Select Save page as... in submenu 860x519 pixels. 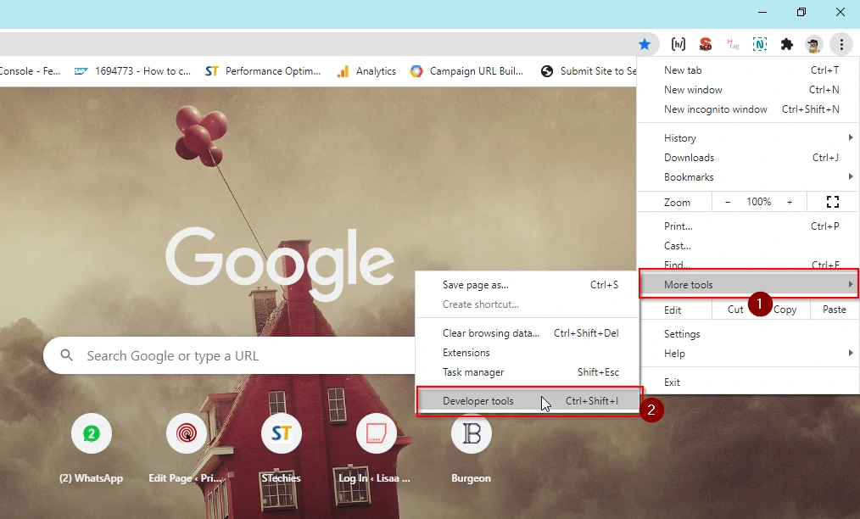528,285
